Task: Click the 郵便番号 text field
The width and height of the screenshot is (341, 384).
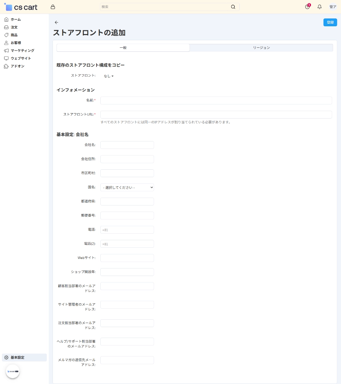Action: 127,216
